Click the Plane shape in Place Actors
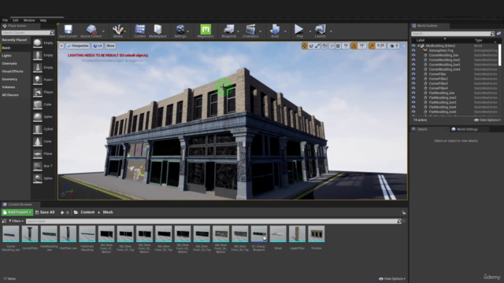The width and height of the screenshot is (504, 283). click(x=38, y=154)
